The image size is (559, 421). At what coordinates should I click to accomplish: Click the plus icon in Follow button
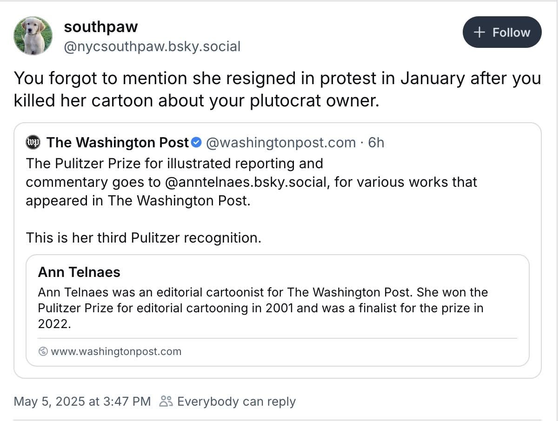[x=479, y=33]
